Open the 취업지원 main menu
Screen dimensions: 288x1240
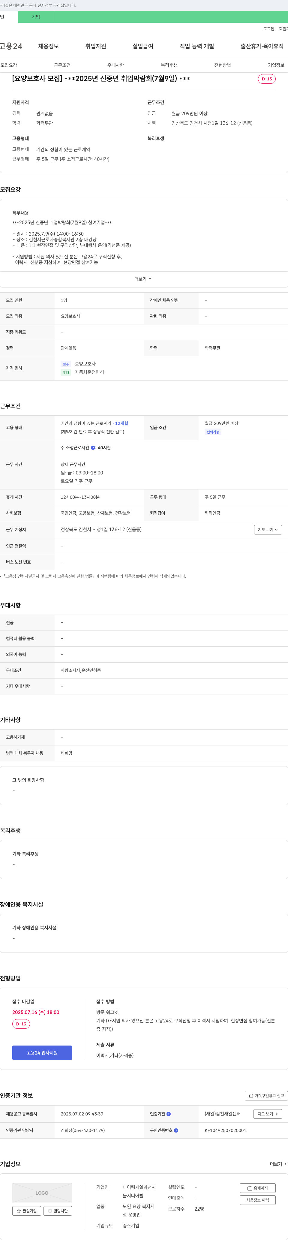95,46
